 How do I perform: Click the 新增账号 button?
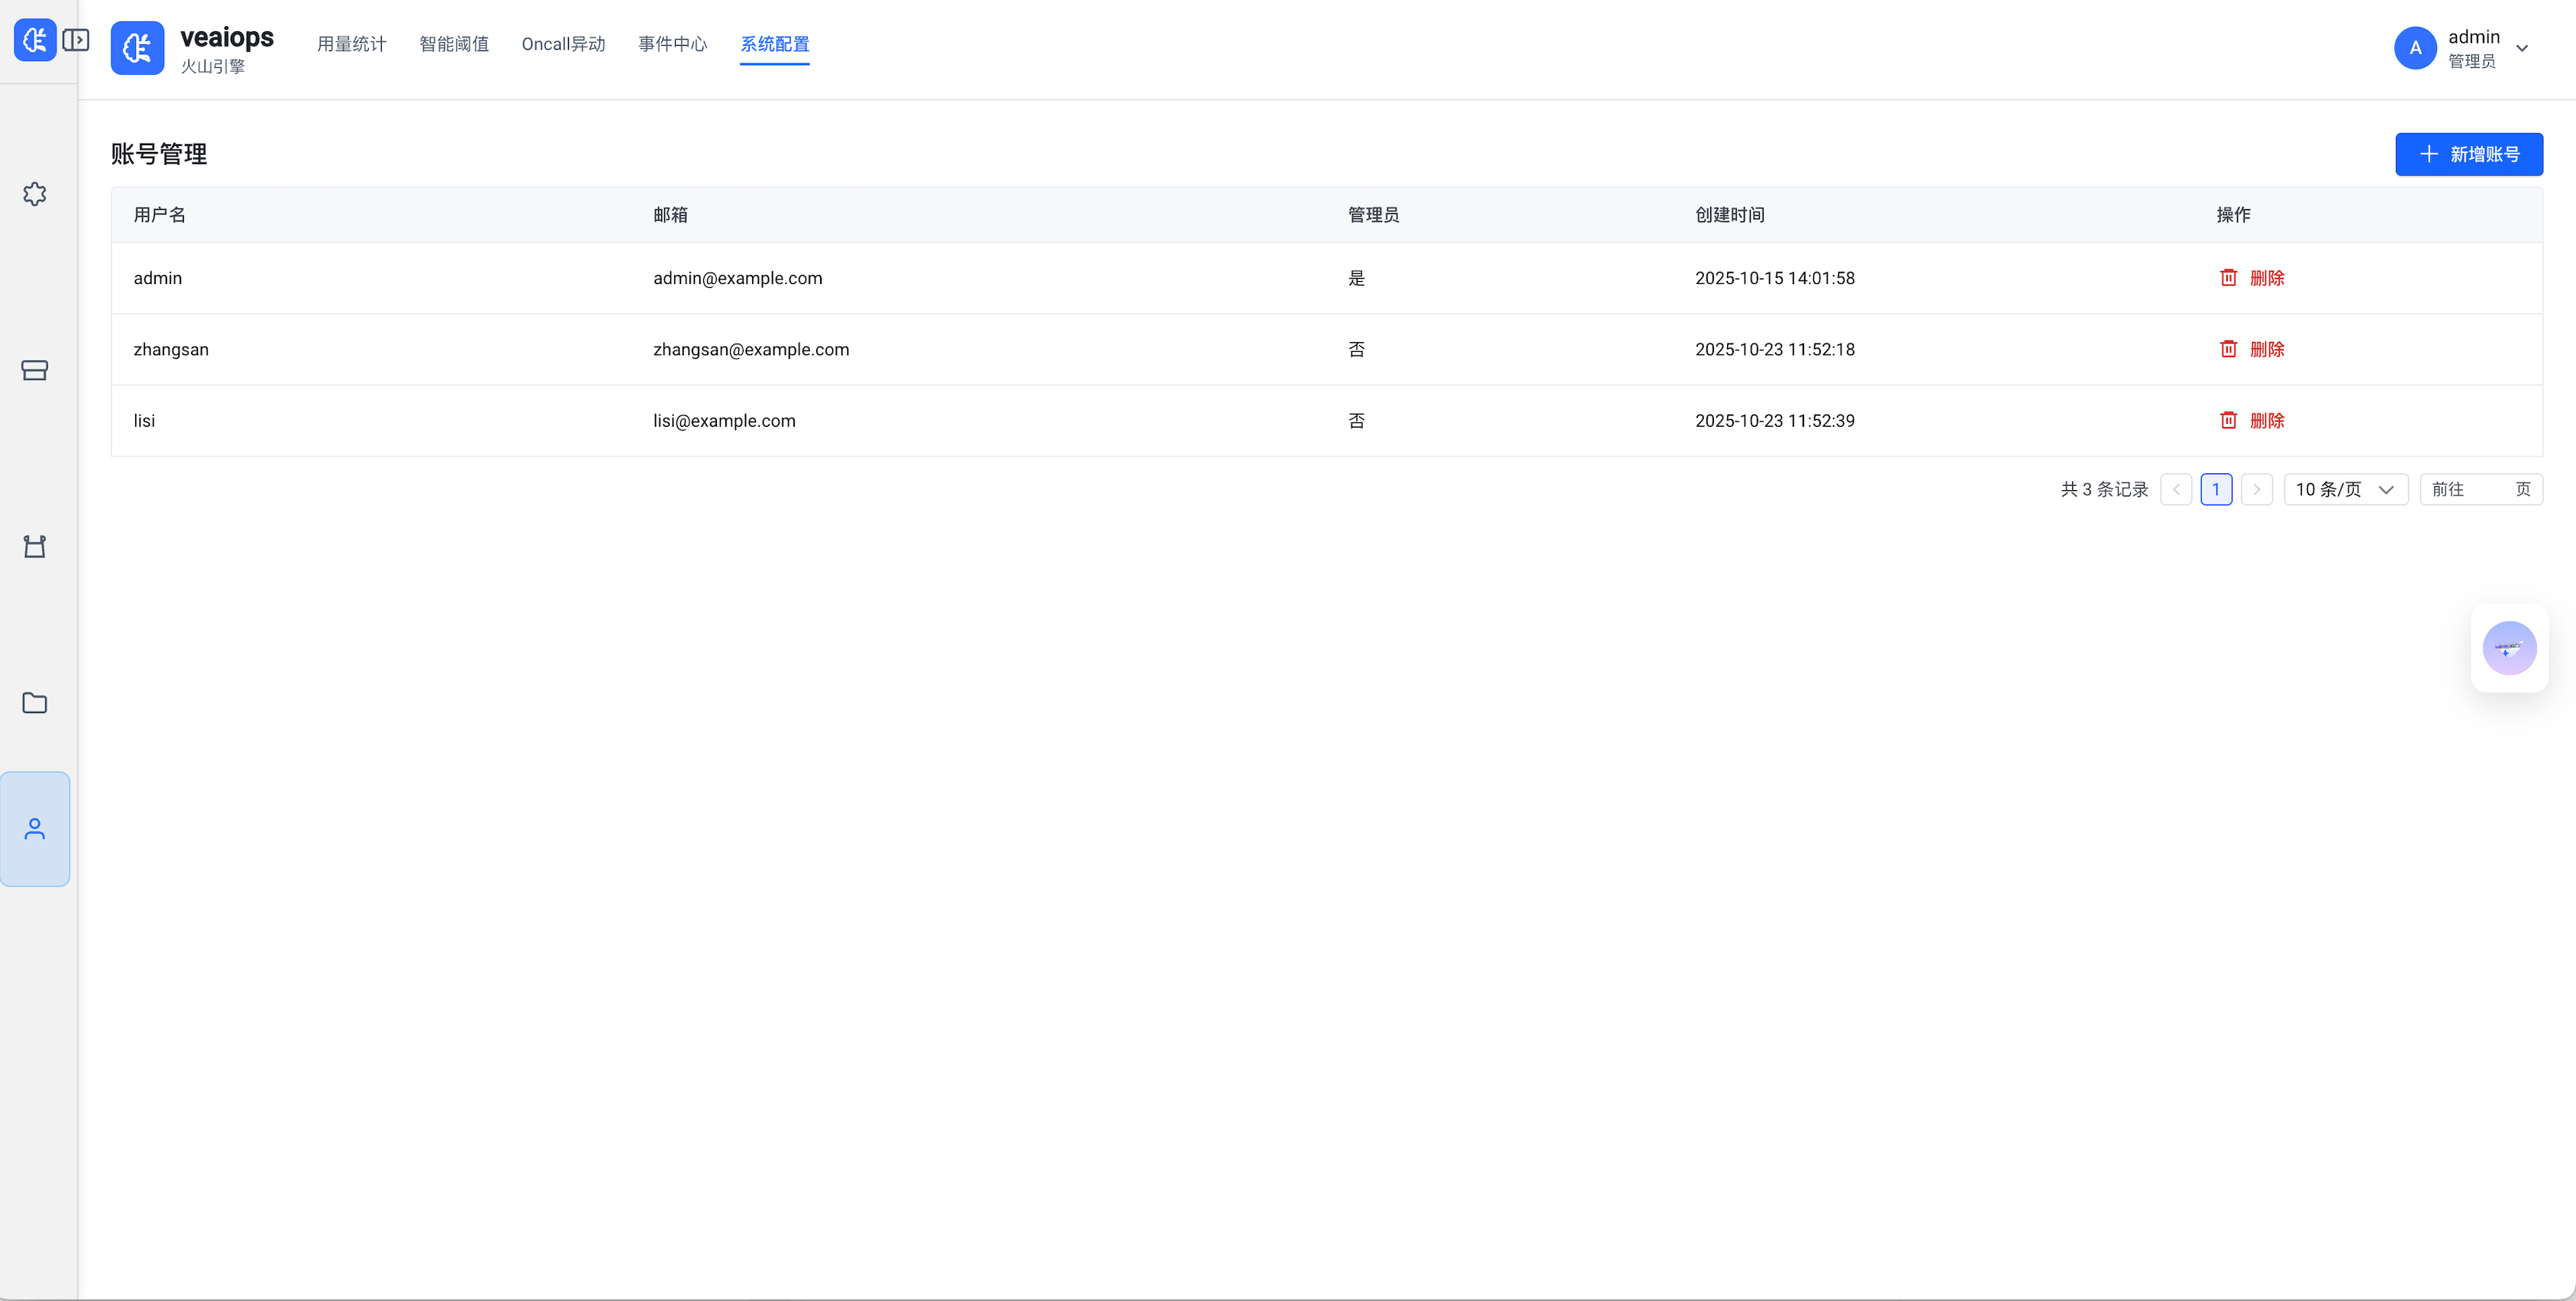[2468, 154]
